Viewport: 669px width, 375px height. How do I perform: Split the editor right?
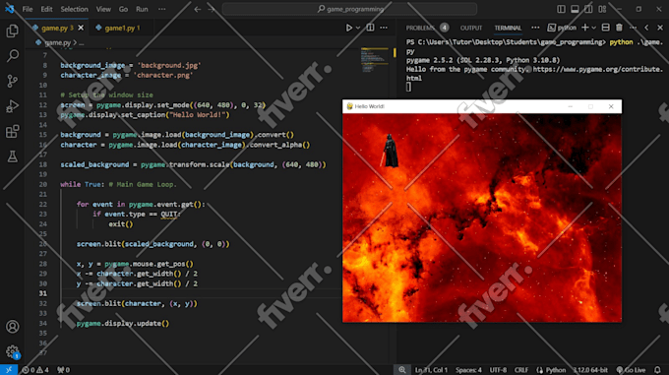pyautogui.click(x=370, y=28)
